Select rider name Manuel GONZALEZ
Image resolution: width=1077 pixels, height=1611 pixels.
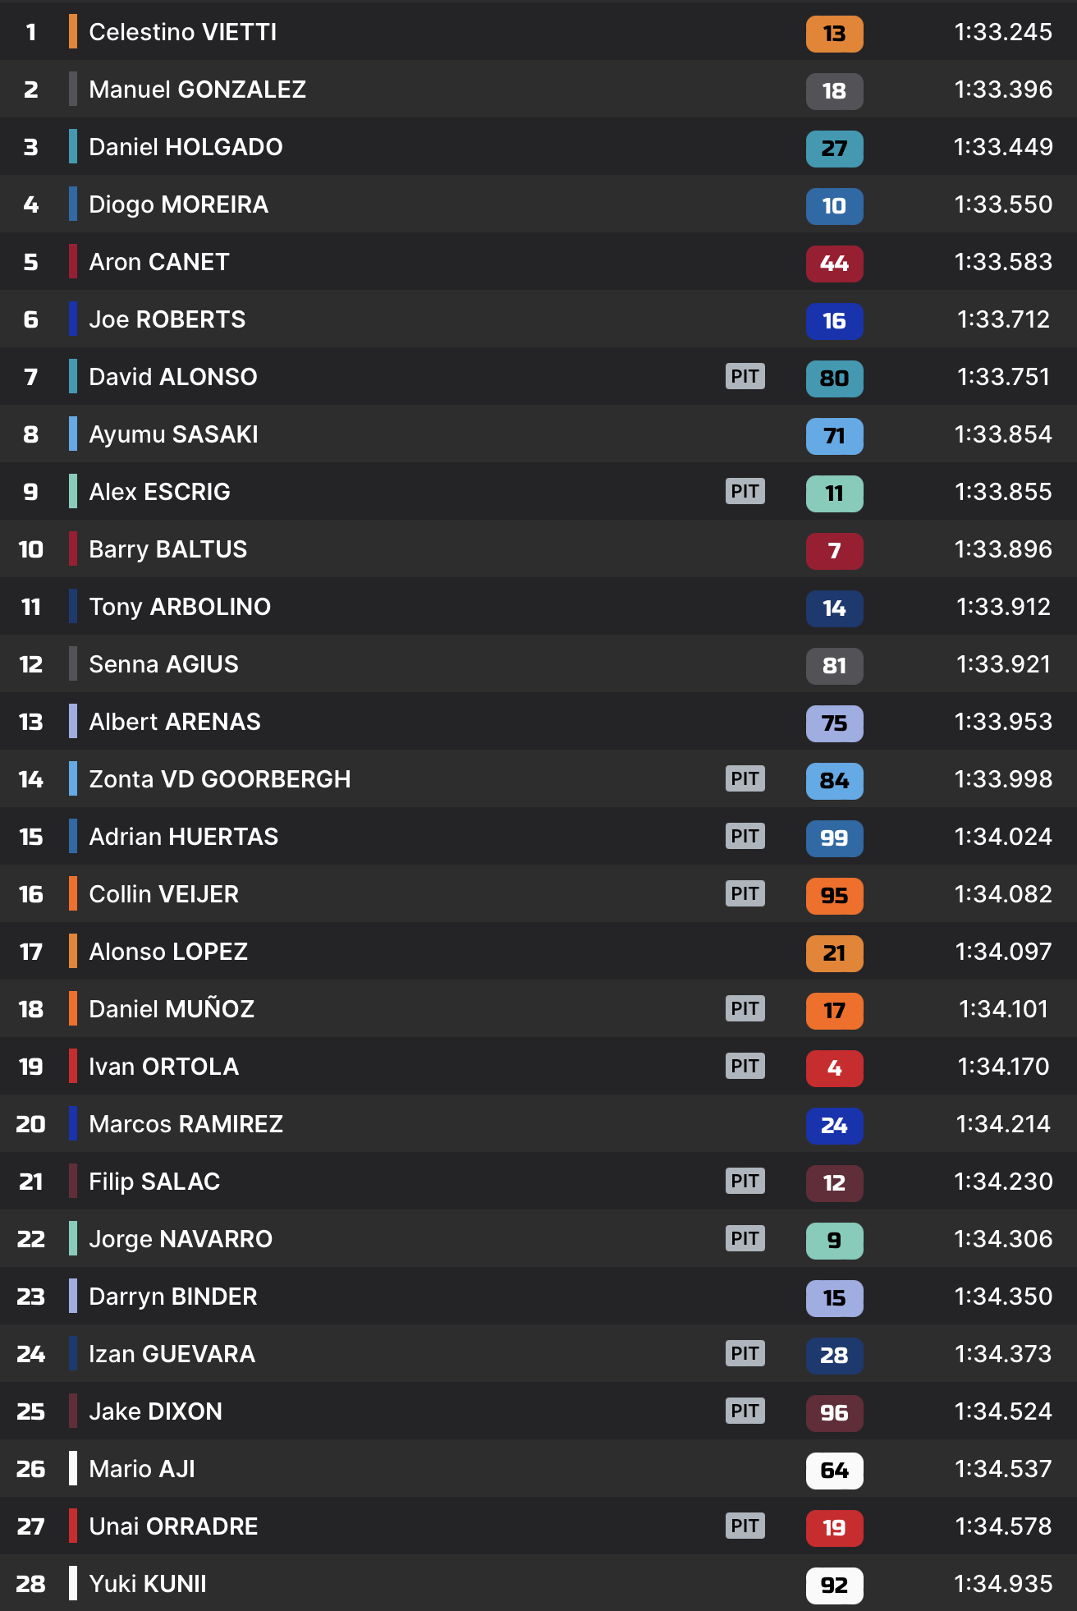197,89
